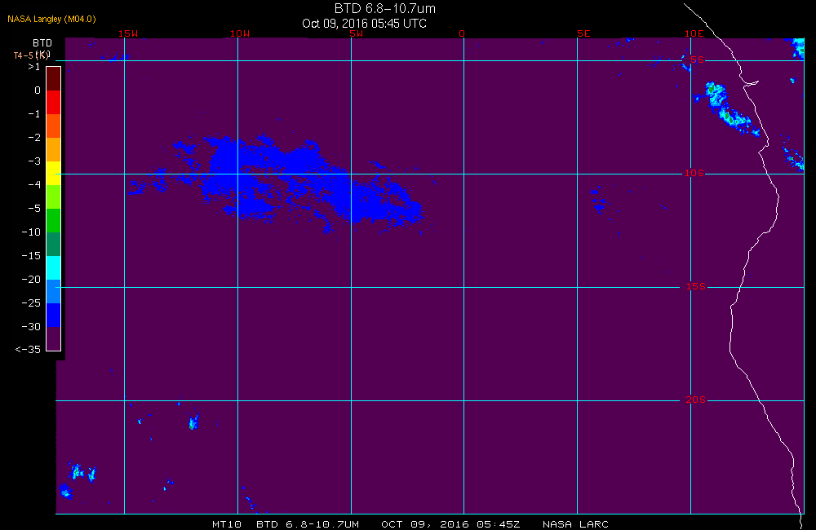This screenshot has height=530, width=816.
Task: Click the -10 scale value
Action: pyautogui.click(x=31, y=232)
